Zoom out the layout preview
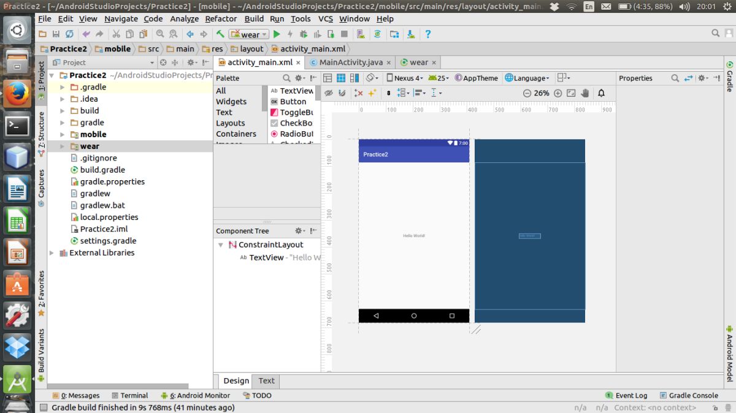The height and width of the screenshot is (413, 736). tap(527, 93)
